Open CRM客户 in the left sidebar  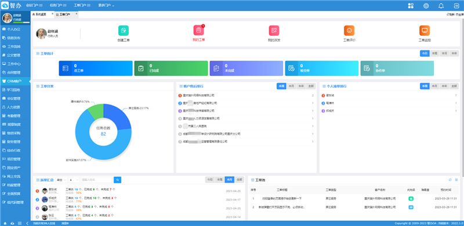click(x=16, y=81)
